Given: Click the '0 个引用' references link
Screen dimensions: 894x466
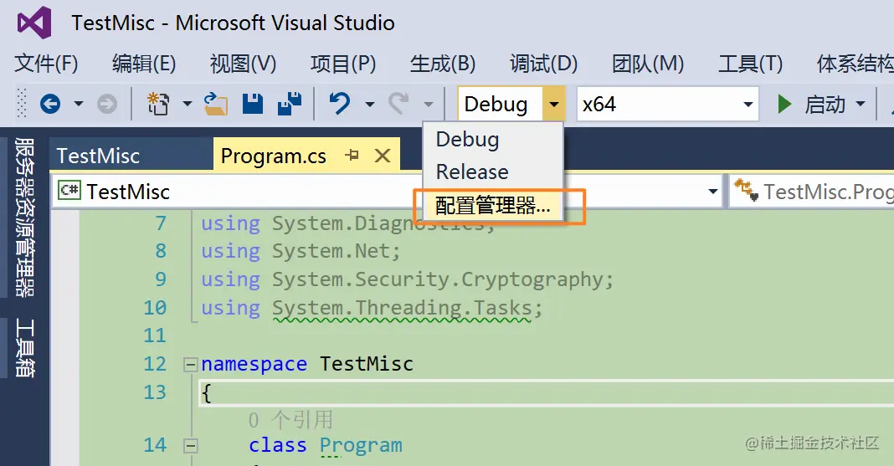Looking at the screenshot, I should 290,420.
